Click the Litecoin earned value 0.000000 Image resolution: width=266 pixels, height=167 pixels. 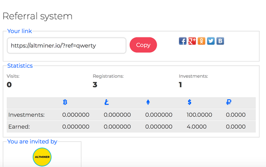pos(117,127)
